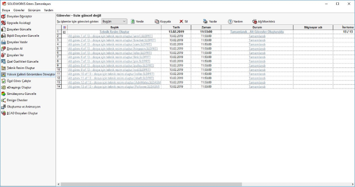355x187 pixels.
Task: Click the Tamamlandı - Alt Görevler Oluşturuldu link
Action: 257,32
